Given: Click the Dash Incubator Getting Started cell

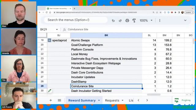Looking at the screenshot, I should pos(106,91).
